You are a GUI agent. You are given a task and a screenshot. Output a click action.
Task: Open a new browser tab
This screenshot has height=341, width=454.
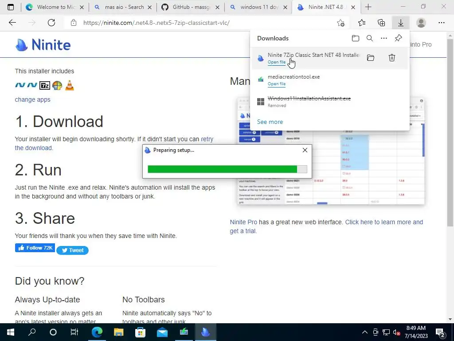point(368,7)
